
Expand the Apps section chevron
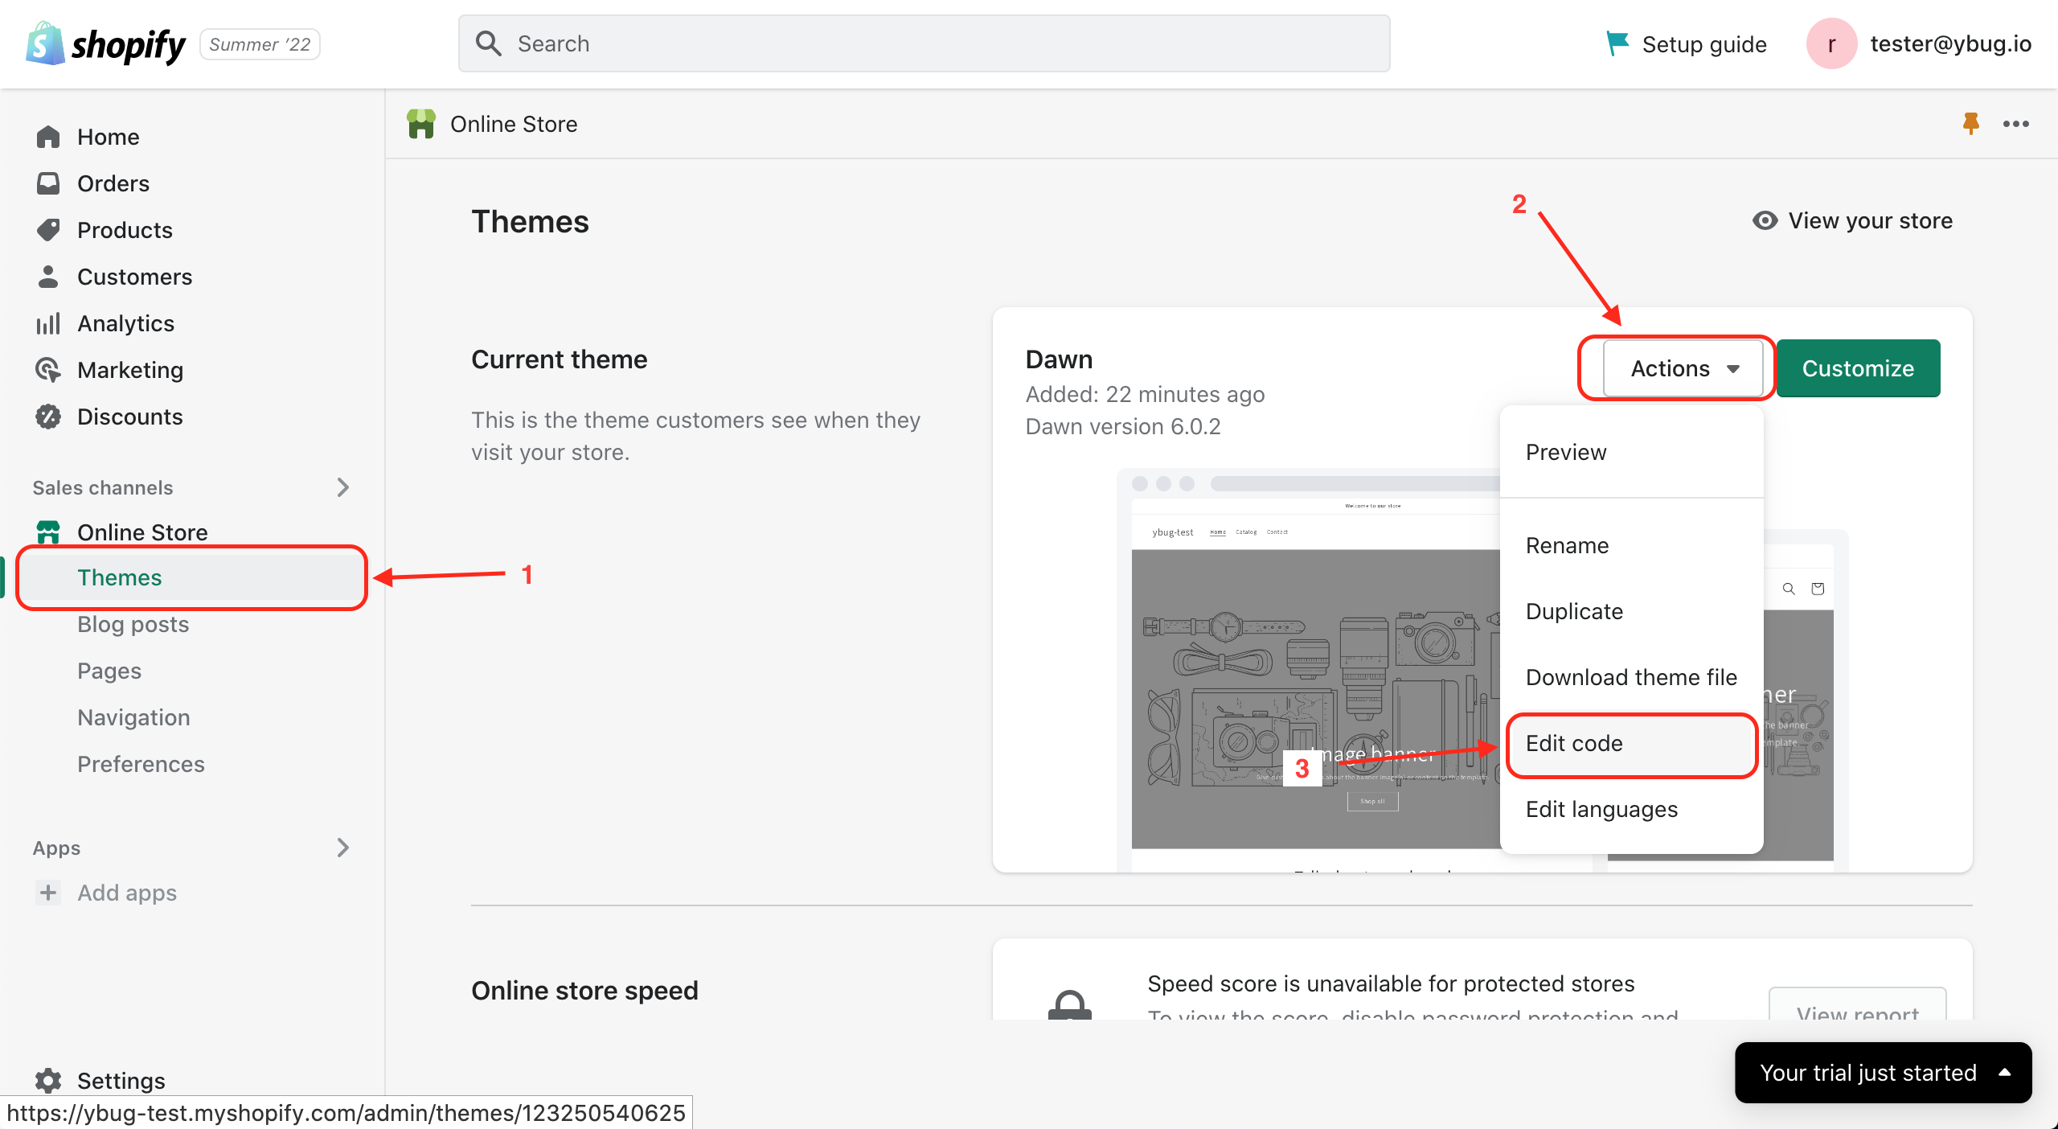click(x=343, y=848)
